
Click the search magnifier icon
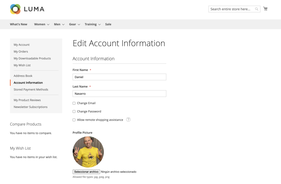coord(257,9)
